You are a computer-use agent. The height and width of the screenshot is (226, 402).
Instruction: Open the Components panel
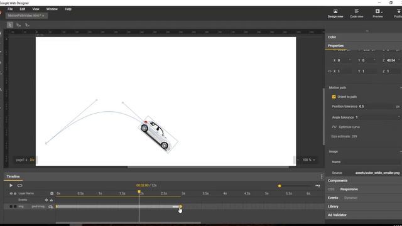pos(337,181)
